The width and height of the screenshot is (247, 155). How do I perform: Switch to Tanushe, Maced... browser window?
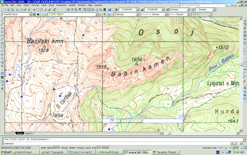[x=166, y=152]
